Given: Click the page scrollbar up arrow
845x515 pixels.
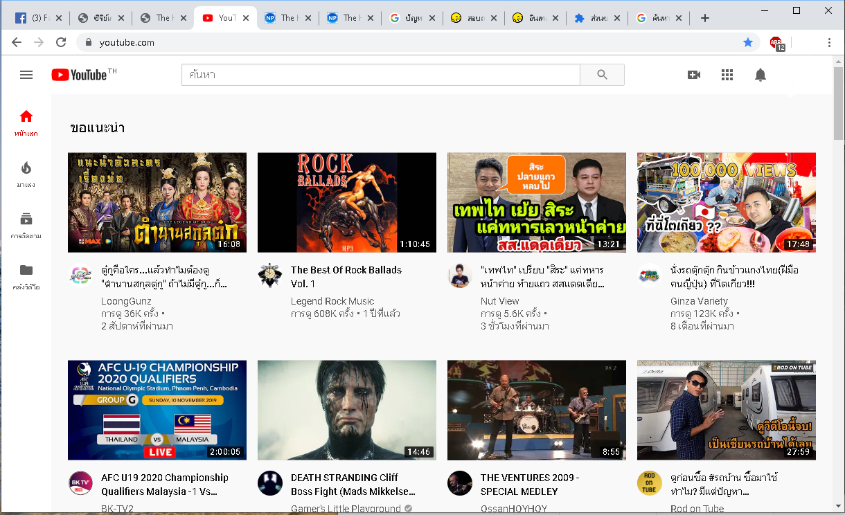Looking at the screenshot, I should [838, 62].
